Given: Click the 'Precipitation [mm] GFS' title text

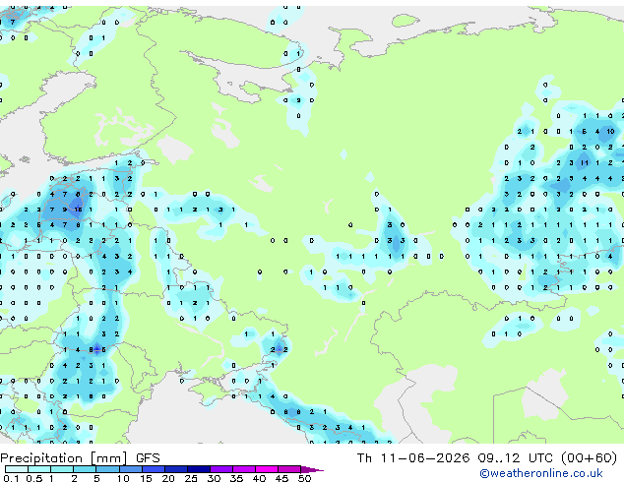Looking at the screenshot, I should pos(80,458).
